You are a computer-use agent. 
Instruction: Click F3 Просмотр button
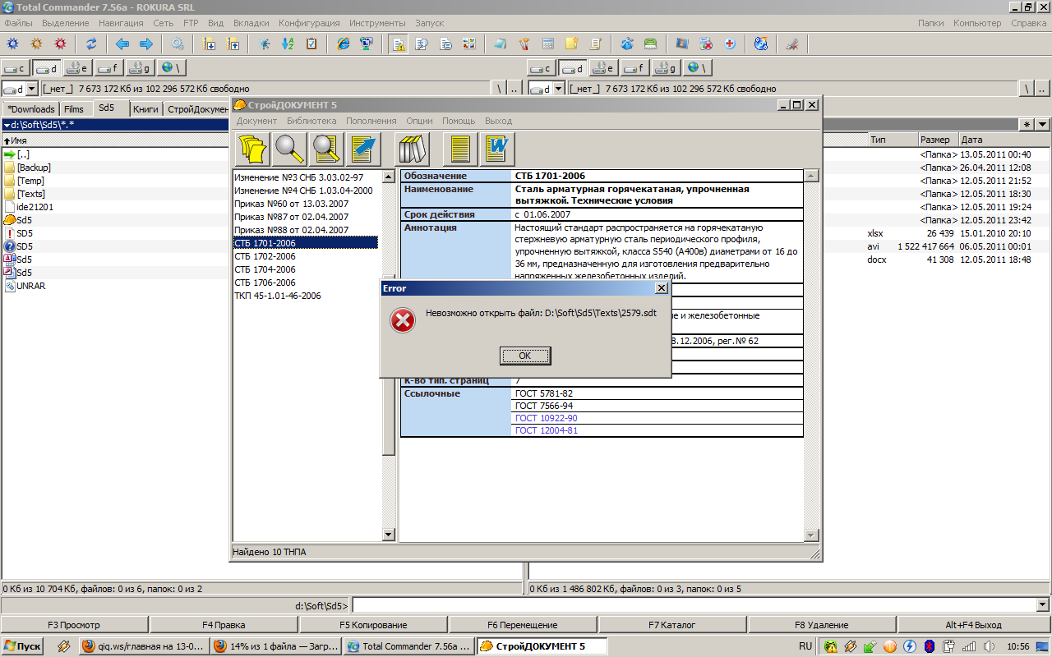pos(74,625)
